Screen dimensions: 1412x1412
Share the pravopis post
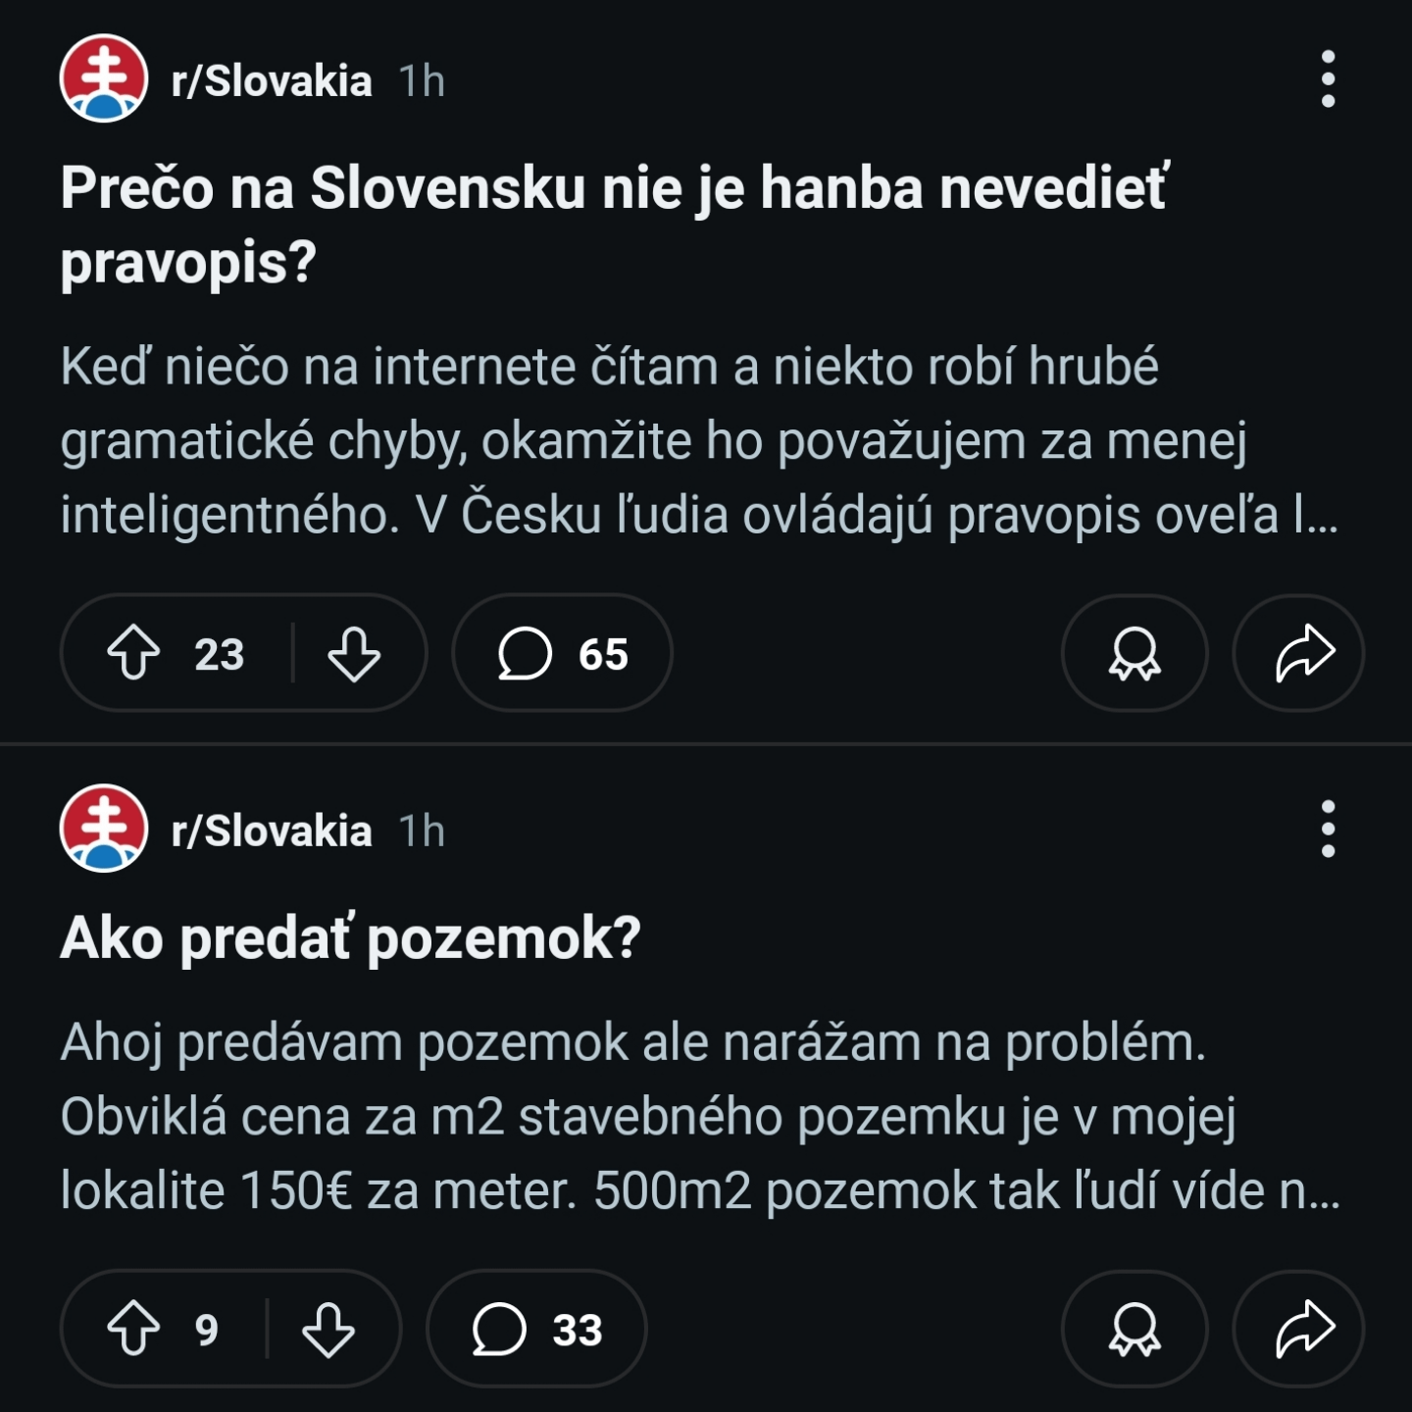tap(1299, 653)
